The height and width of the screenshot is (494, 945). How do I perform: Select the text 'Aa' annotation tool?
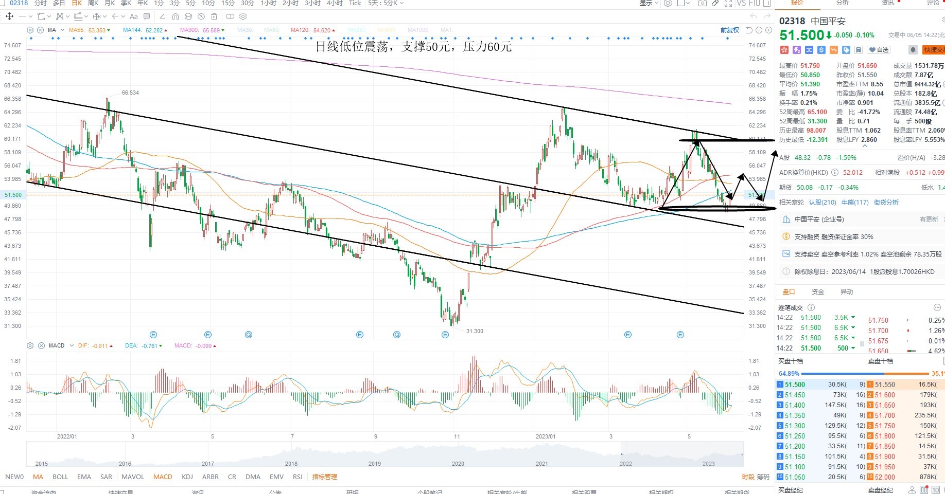coord(134,16)
